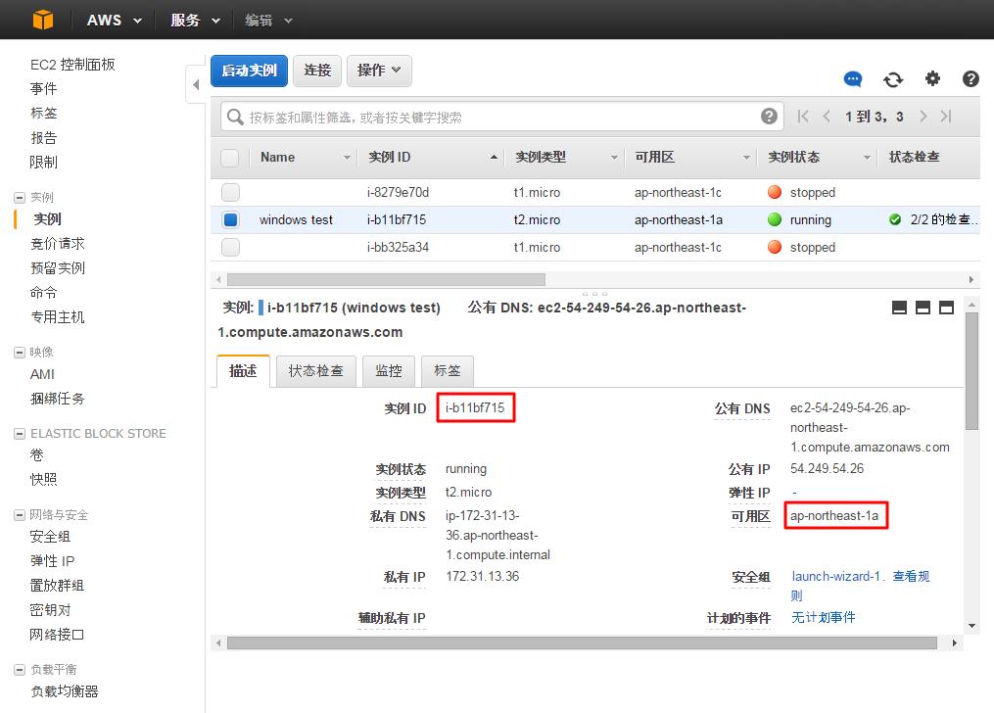
Task: Switch to the 状态检查 tab
Action: coord(315,371)
